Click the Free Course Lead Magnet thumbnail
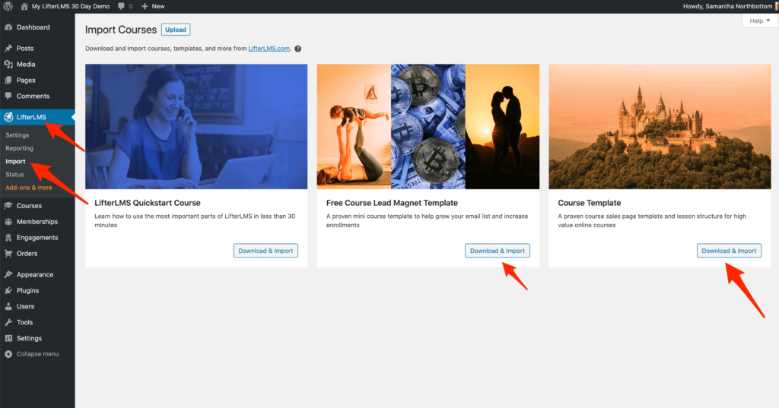 tap(428, 127)
